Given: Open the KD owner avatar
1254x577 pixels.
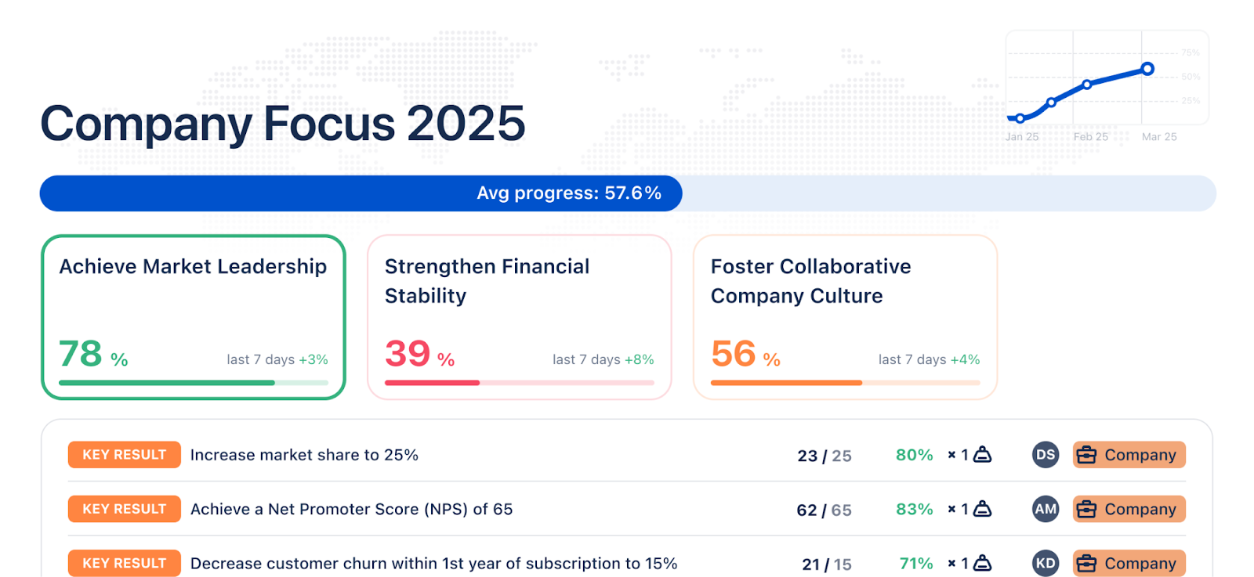Looking at the screenshot, I should (1046, 563).
